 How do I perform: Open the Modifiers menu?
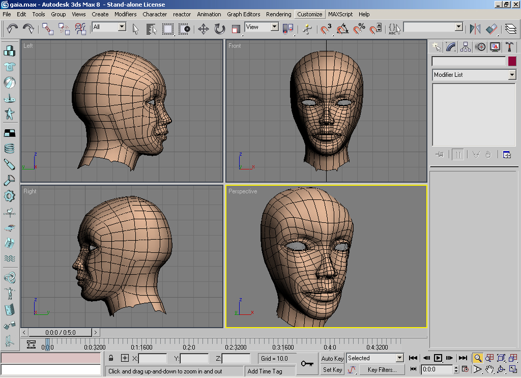125,14
